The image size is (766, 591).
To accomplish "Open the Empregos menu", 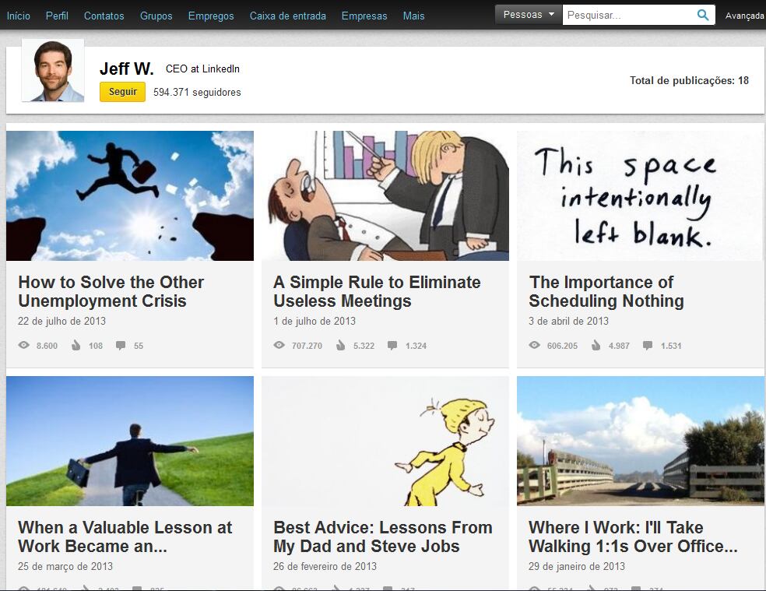I will 211,16.
